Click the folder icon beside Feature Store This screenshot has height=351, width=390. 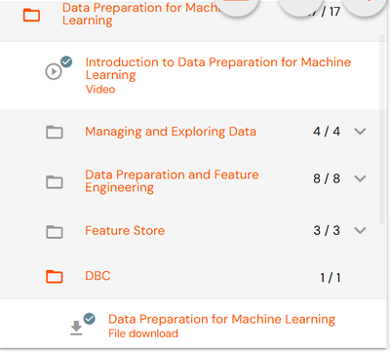pyautogui.click(x=55, y=232)
